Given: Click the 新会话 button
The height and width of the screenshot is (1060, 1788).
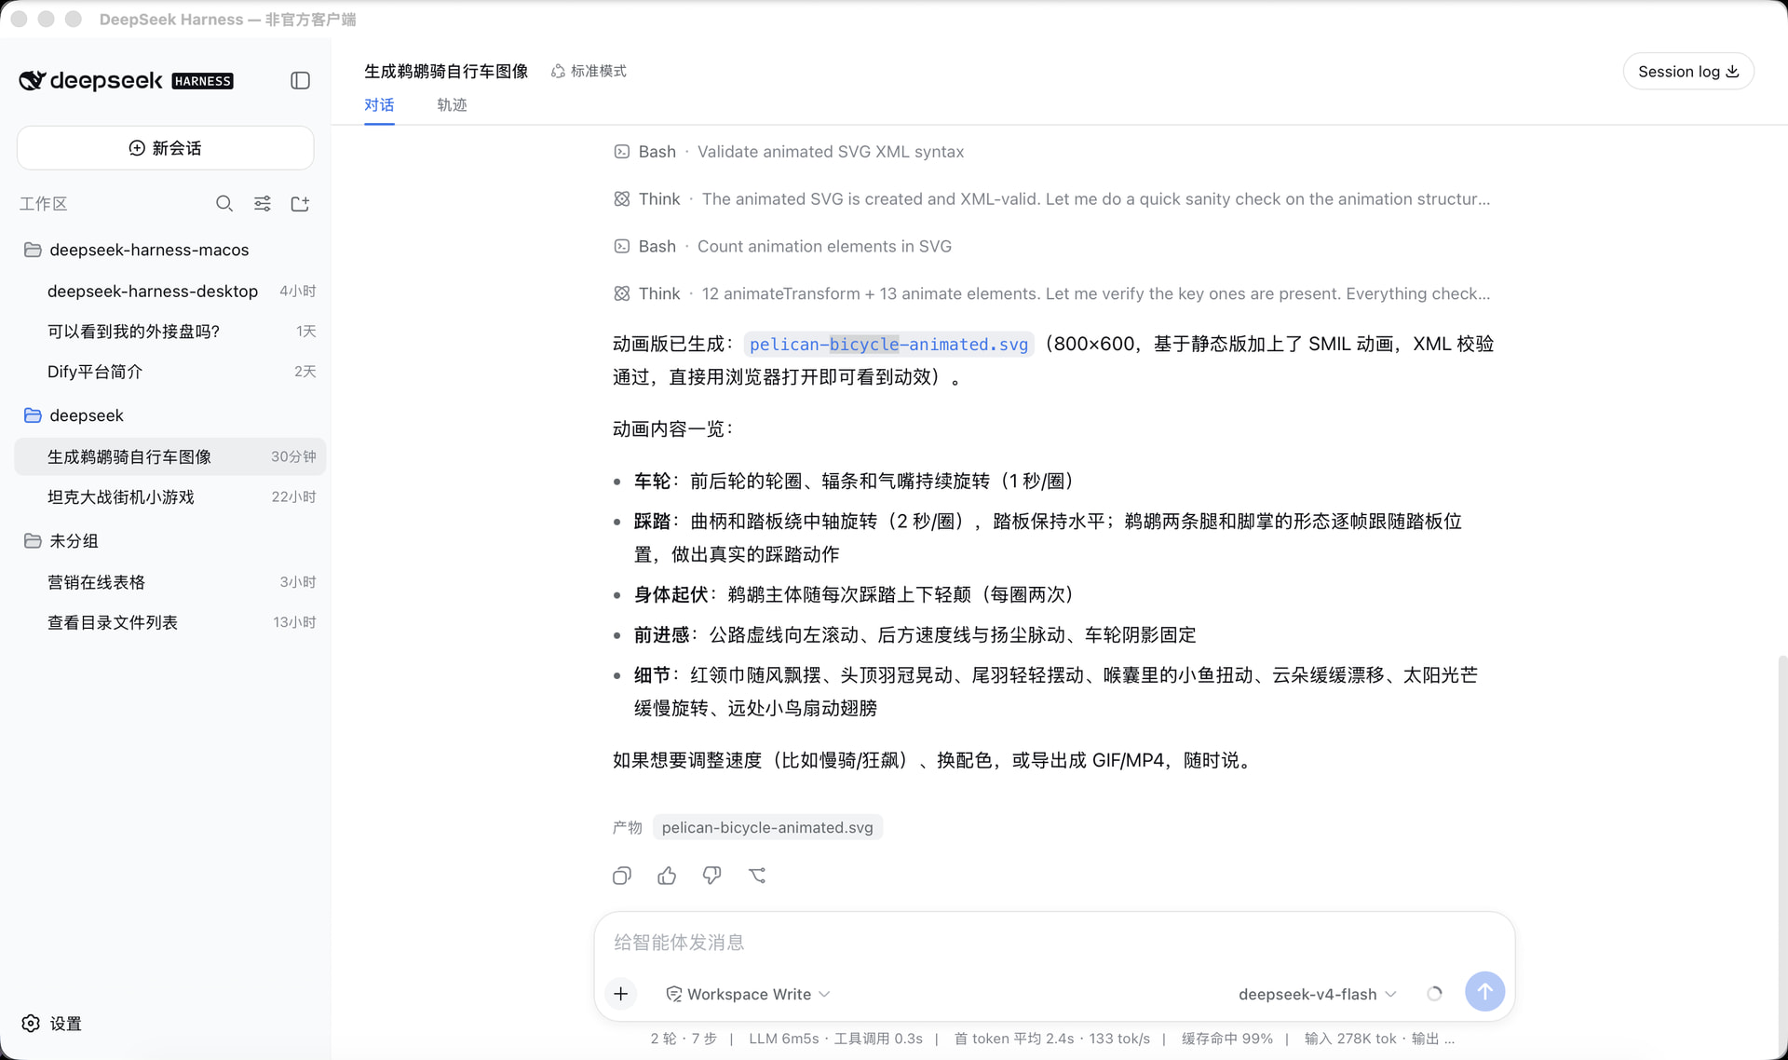Looking at the screenshot, I should tap(165, 148).
